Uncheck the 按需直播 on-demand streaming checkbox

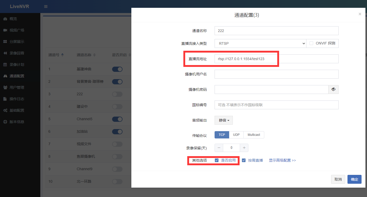coord(243,160)
